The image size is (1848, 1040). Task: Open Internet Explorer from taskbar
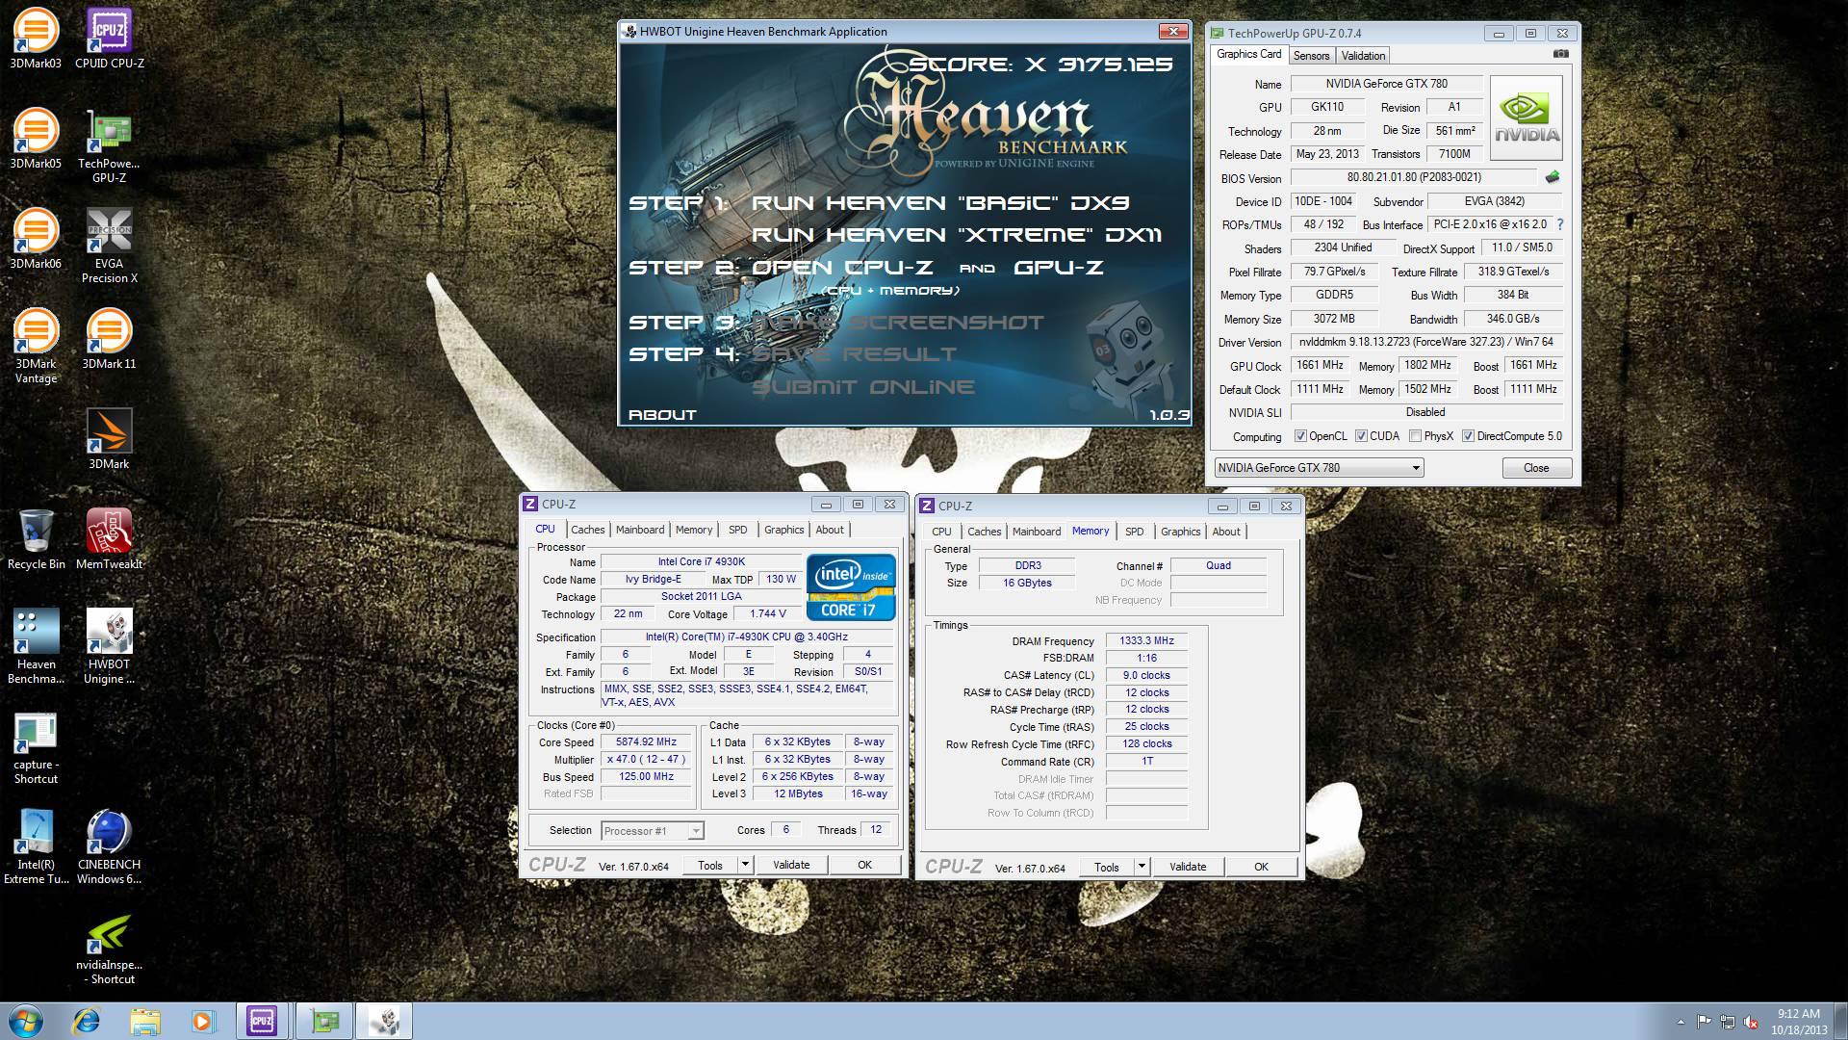tap(87, 1020)
